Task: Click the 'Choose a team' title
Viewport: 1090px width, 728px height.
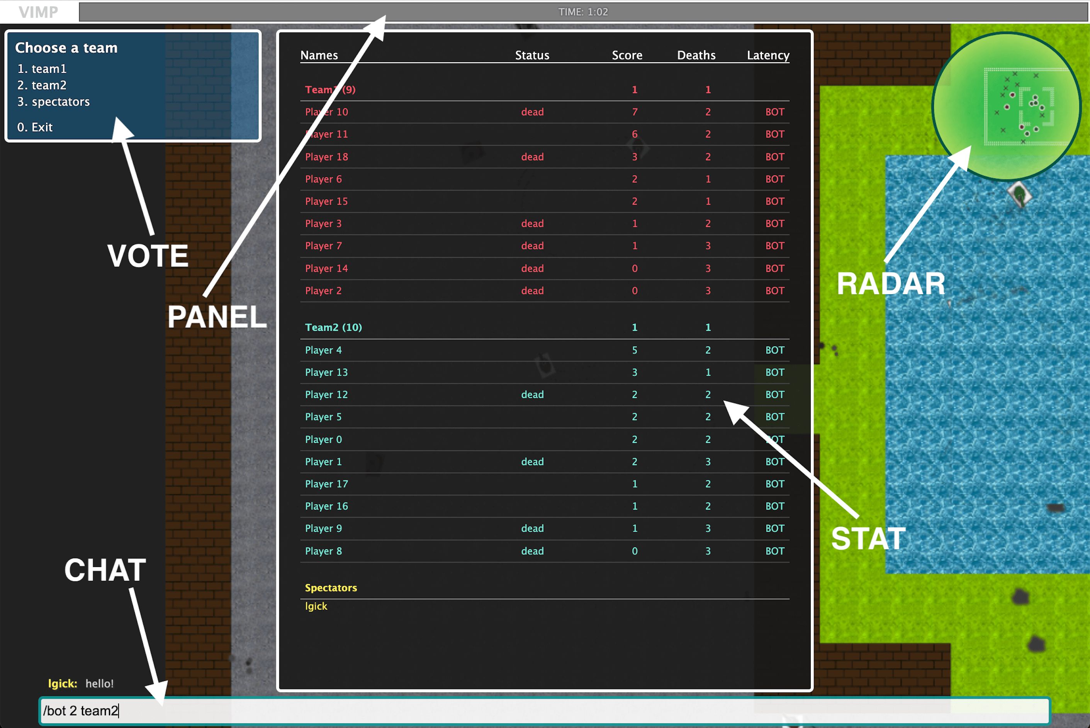Action: [x=66, y=48]
